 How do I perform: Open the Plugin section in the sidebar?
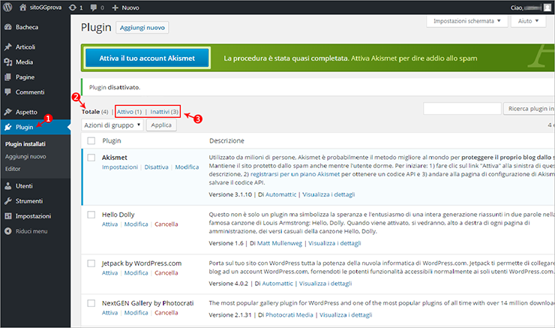coord(35,127)
